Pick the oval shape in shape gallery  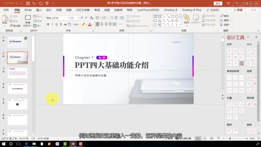pos(177,16)
